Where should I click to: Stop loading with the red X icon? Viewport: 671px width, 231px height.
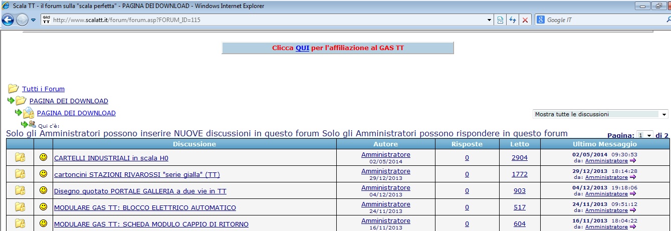pyautogui.click(x=525, y=20)
